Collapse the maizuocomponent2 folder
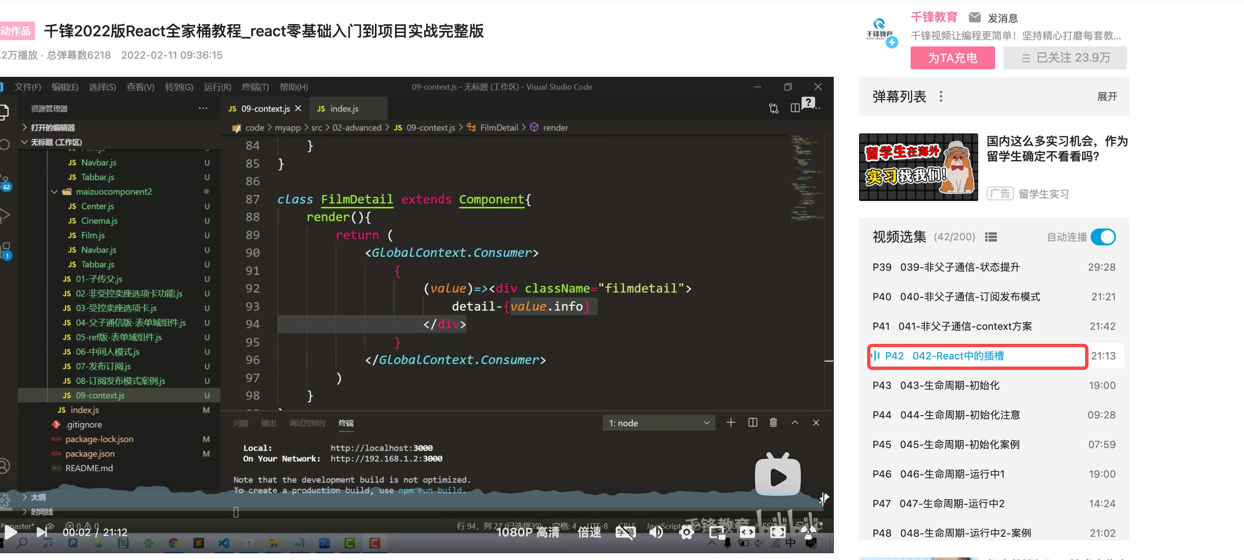The width and height of the screenshot is (1244, 560). point(114,192)
